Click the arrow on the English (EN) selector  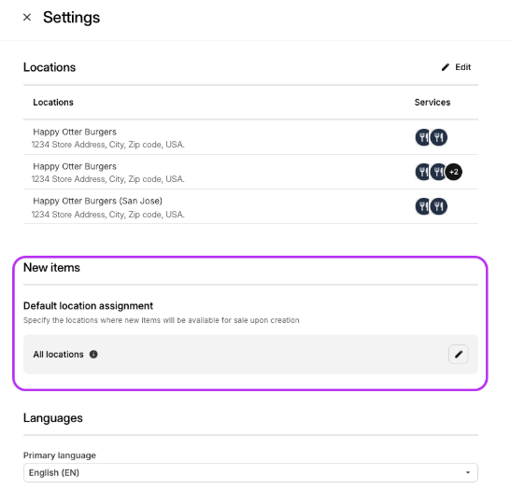[468, 473]
